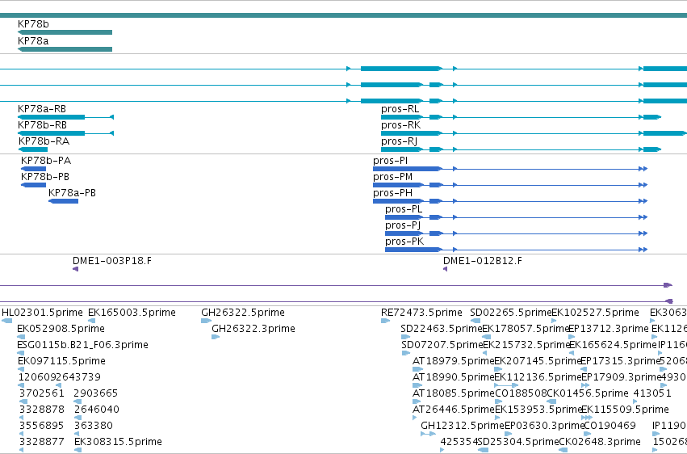Select the EK215732.5prime EST
This screenshot has height=454, width=687.
(484, 353)
